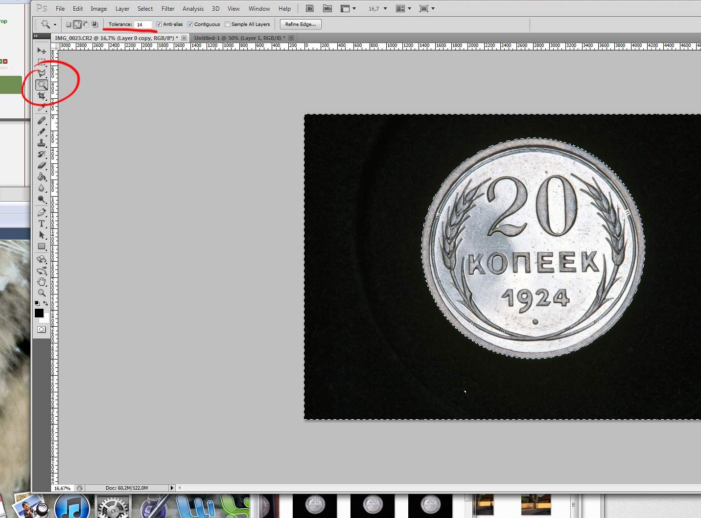Select the Clone Stamp tool
701x518 pixels.
42,143
